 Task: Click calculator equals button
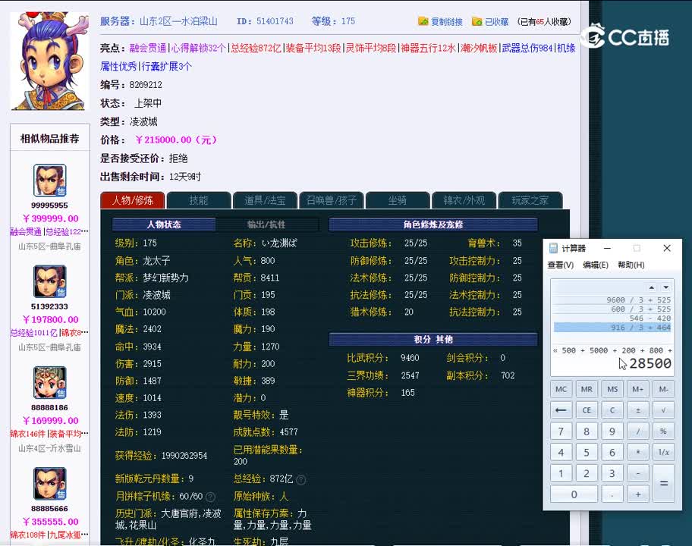coord(663,483)
